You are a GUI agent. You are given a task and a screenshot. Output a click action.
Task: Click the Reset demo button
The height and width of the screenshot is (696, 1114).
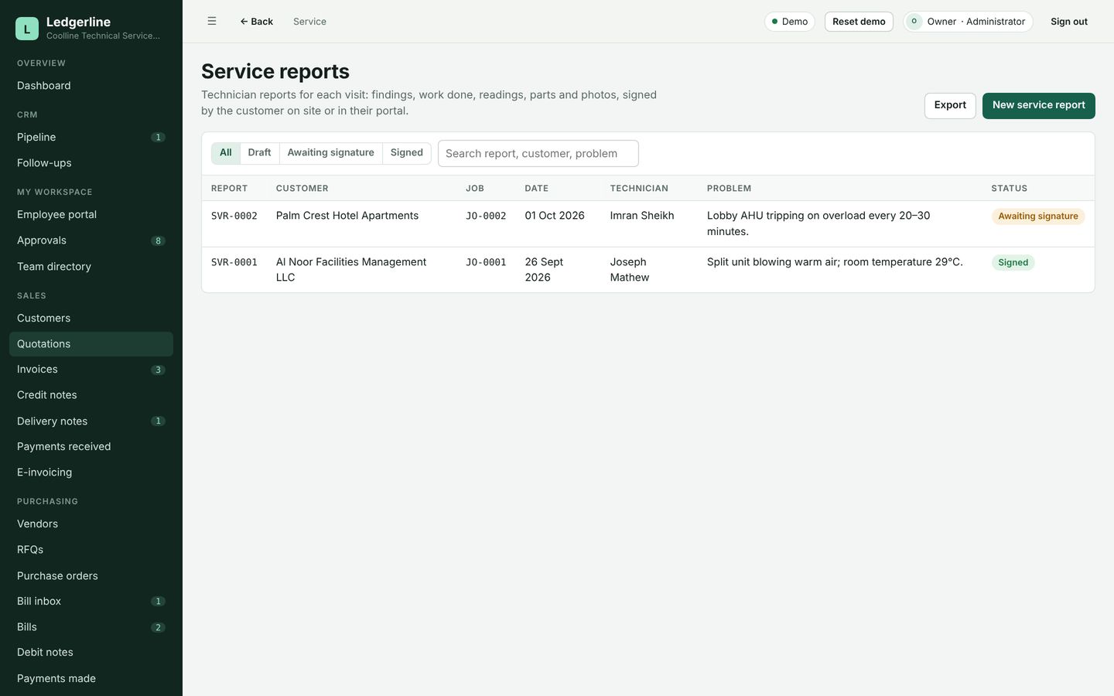click(x=859, y=22)
